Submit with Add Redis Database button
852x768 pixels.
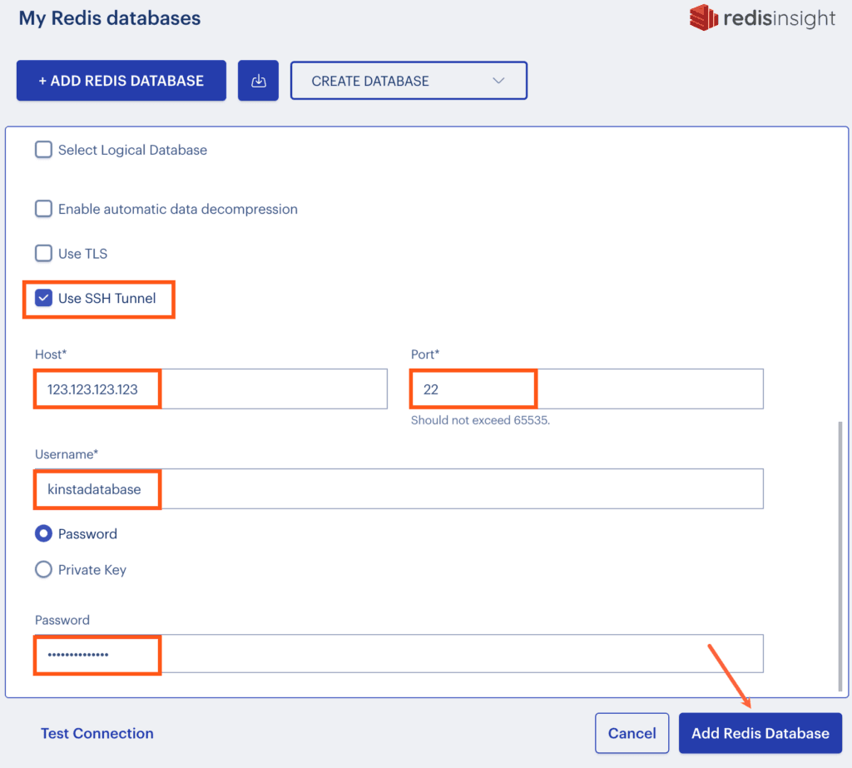(x=760, y=733)
